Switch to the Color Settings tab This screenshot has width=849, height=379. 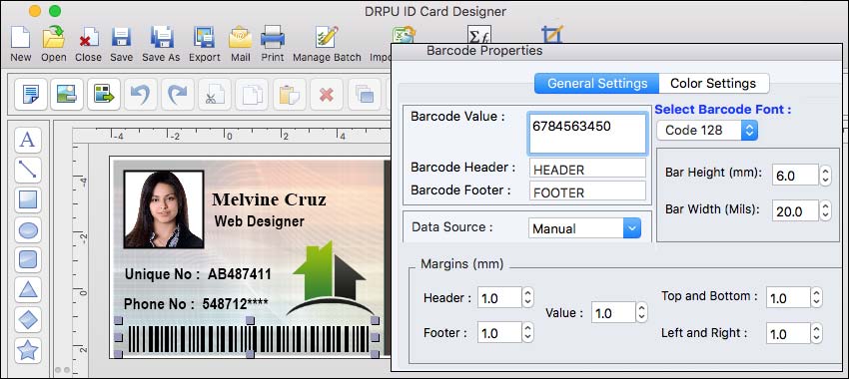(x=713, y=83)
